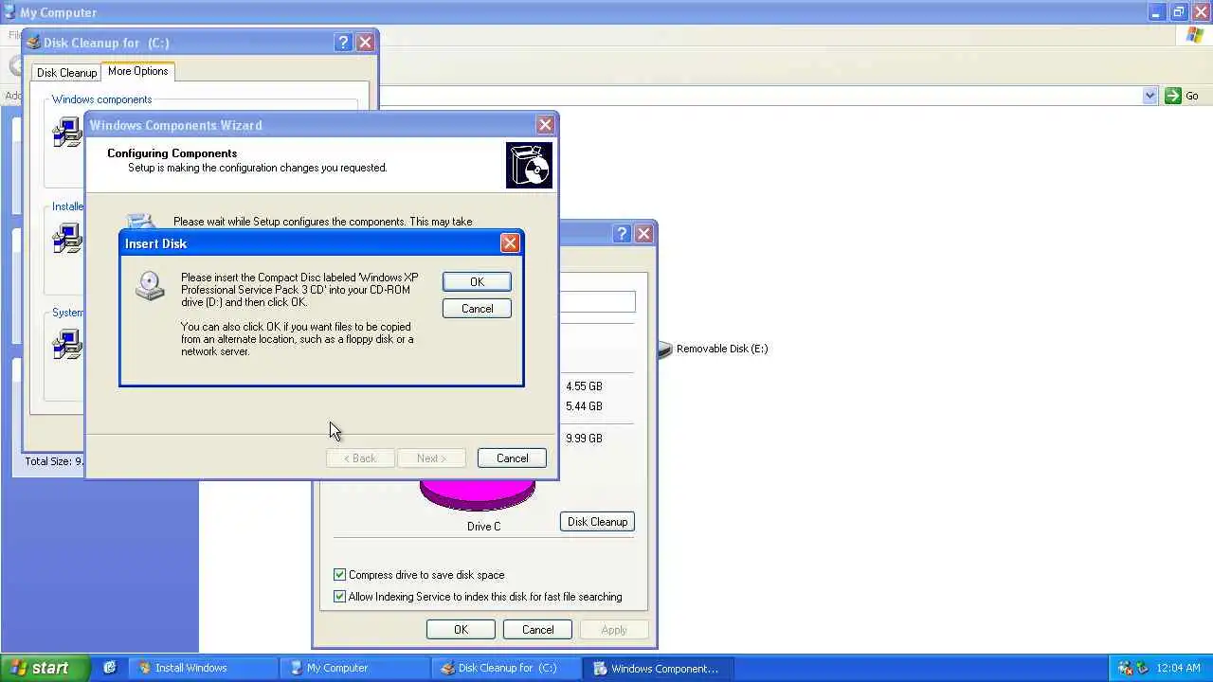
Task: Toggle Allow Indexing Service checkbox
Action: (x=339, y=597)
